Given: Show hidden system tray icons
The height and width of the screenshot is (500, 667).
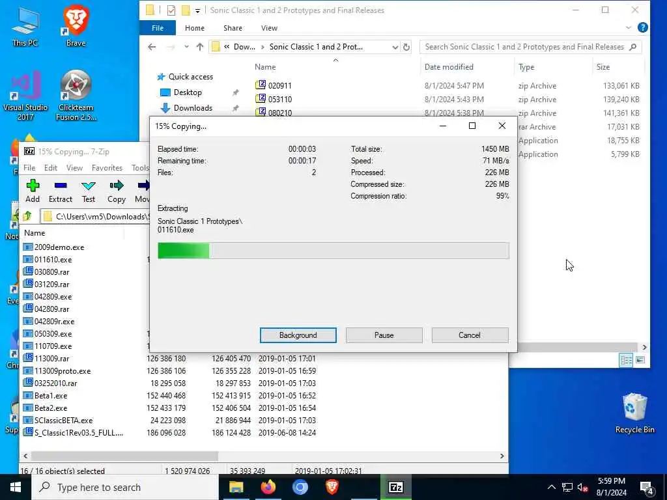Looking at the screenshot, I should [551, 487].
